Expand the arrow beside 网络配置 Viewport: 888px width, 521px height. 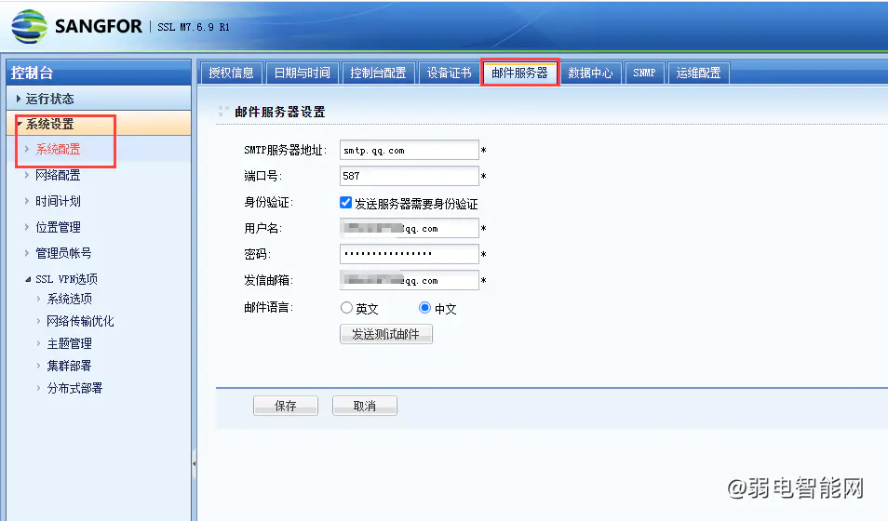[x=27, y=175]
